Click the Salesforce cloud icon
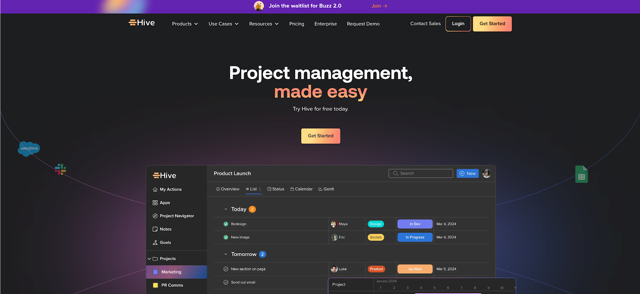Screen dimensions: 640x294 tap(29, 149)
